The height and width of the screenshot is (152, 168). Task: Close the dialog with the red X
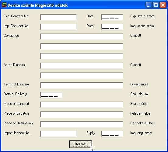(x=163, y=5)
